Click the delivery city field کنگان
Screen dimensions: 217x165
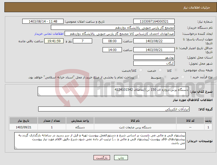[154, 63]
